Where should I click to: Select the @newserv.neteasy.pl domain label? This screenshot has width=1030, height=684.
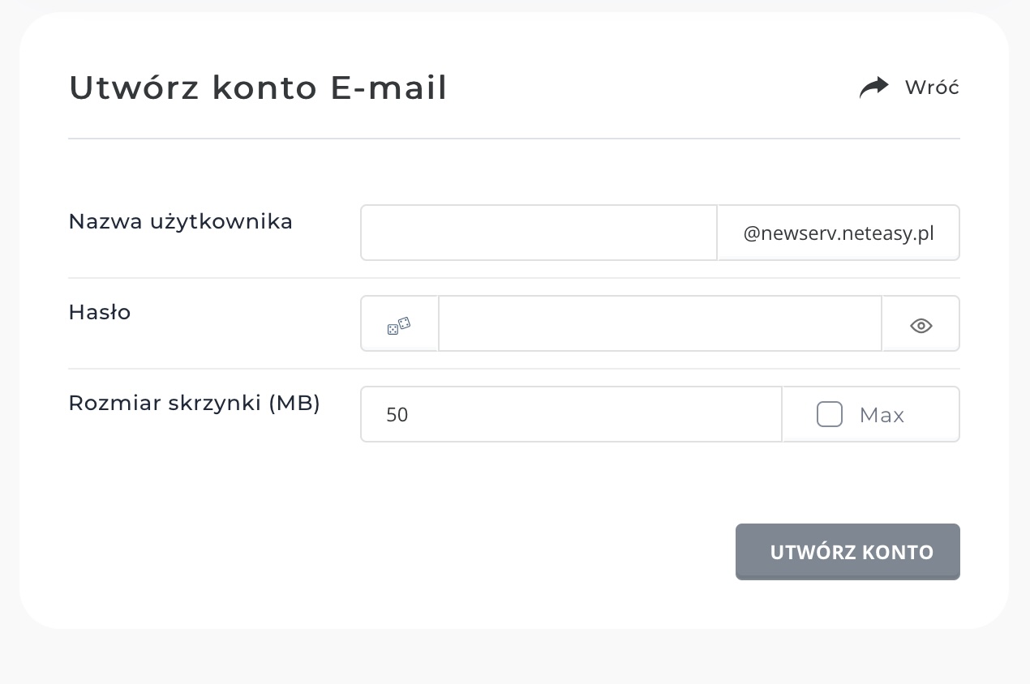pos(838,233)
